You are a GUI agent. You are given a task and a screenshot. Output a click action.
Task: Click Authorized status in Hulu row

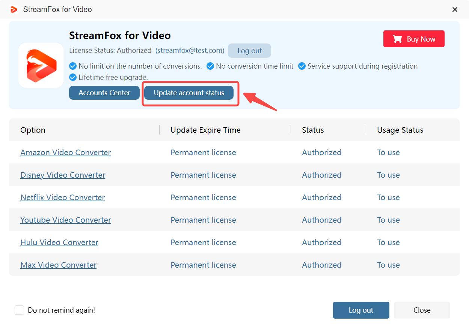tap(322, 243)
